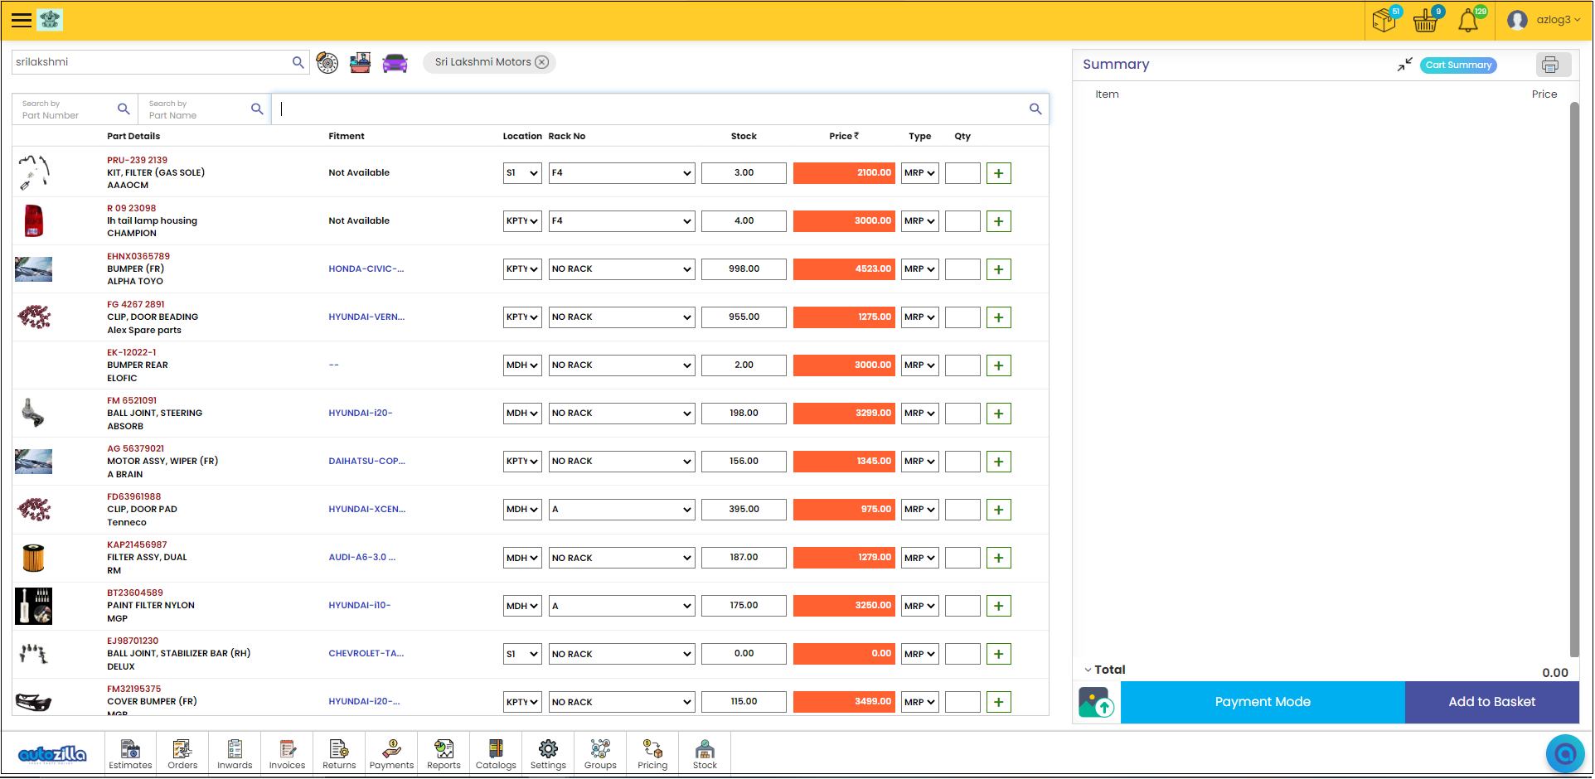Viewport: 1595px width, 779px height.
Task: Toggle the Cart Summary pill
Action: (1458, 65)
